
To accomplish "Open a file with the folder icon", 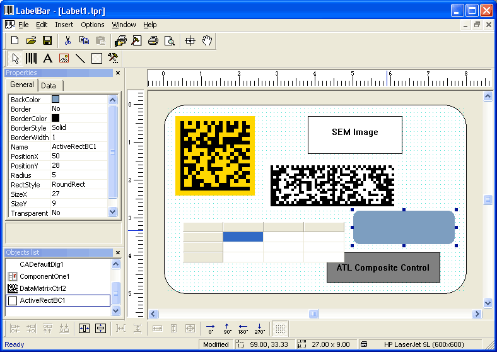I will click(31, 40).
